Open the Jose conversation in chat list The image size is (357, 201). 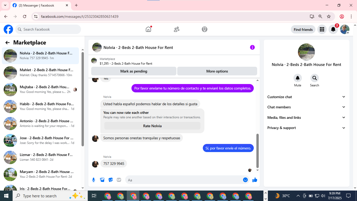(41, 141)
